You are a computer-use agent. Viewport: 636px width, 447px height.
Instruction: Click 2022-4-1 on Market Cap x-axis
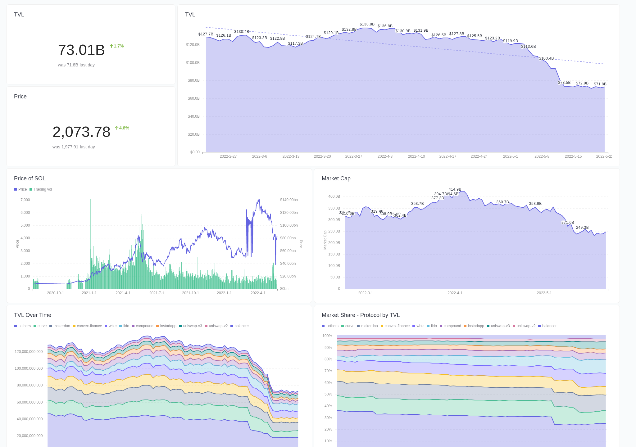pos(455,293)
